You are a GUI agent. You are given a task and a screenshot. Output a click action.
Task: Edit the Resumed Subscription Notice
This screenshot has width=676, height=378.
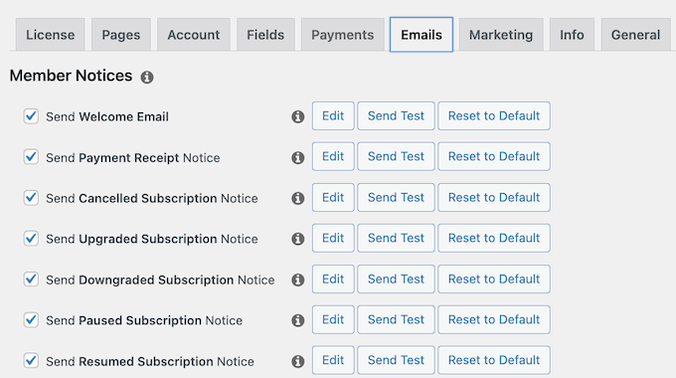point(333,360)
